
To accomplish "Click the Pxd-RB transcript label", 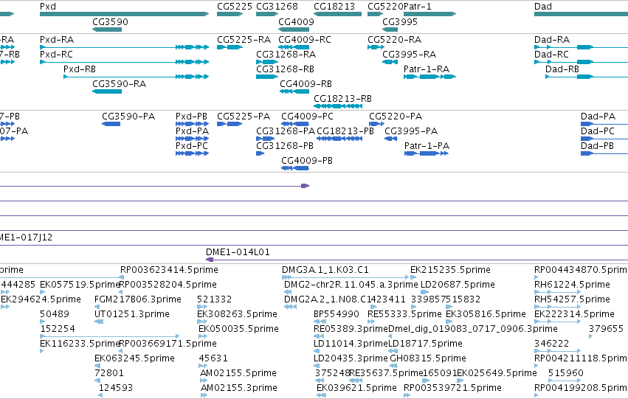I will [x=79, y=69].
